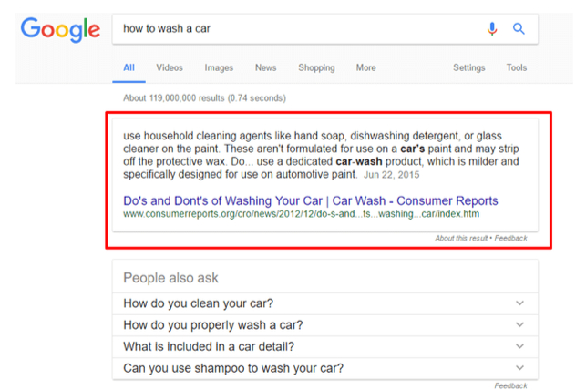This screenshot has width=586, height=390.
Task: Open 'Do's and Dont's of Washing Your Car' link
Action: (311, 200)
